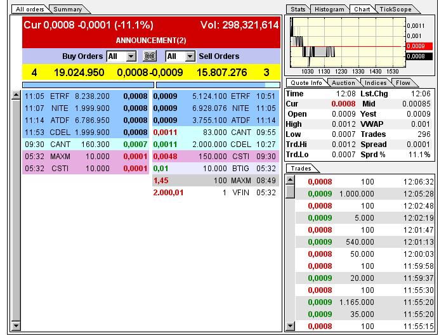Switch to the Summary tab
Viewport: 439px width, 336px height.
68,10
